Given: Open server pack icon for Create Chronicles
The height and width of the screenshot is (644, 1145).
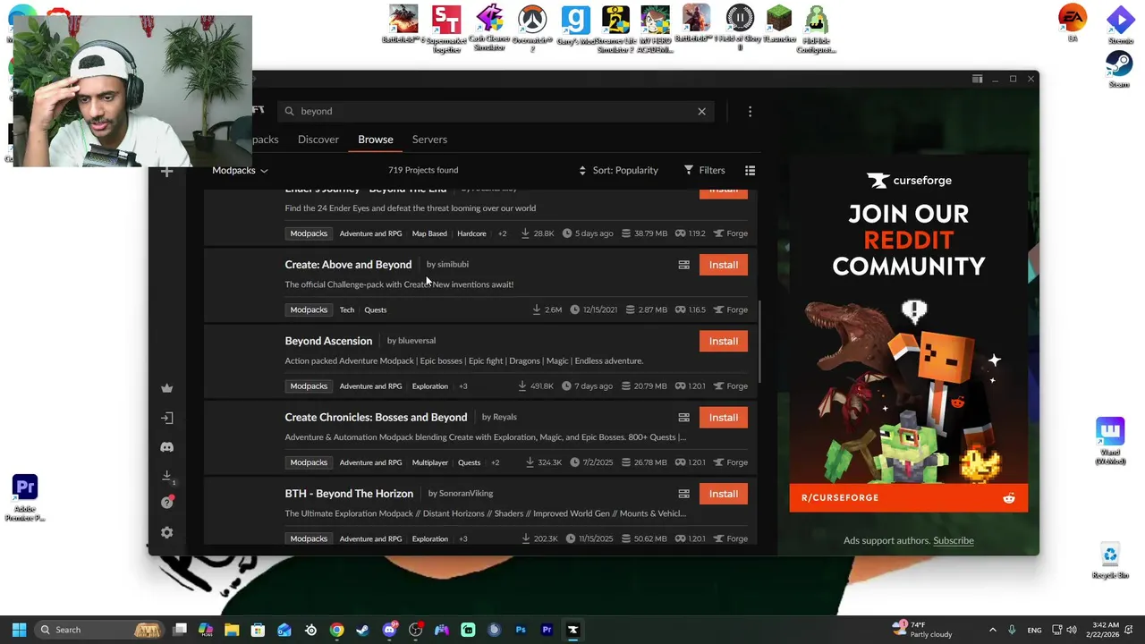Looking at the screenshot, I should (x=683, y=418).
